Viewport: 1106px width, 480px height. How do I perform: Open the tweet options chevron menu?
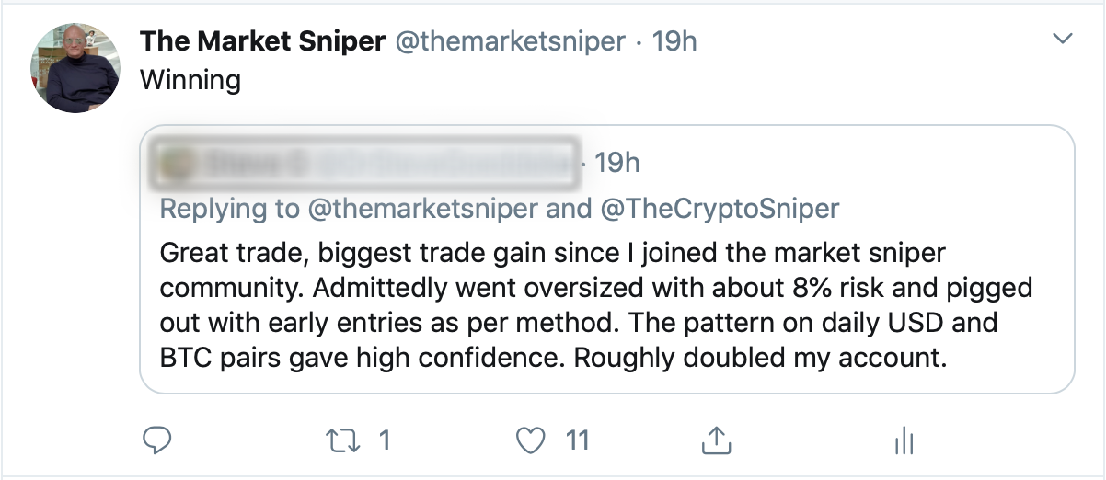coord(1063,40)
